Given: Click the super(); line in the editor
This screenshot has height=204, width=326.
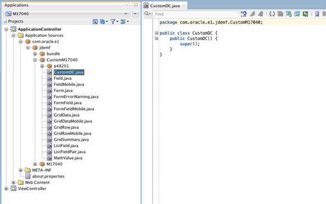Looking at the screenshot, I should pos(189,44).
